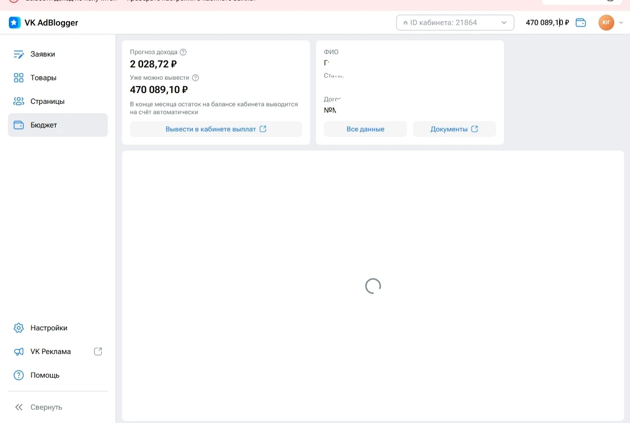Click the VK AdBlogger star logo

(15, 23)
